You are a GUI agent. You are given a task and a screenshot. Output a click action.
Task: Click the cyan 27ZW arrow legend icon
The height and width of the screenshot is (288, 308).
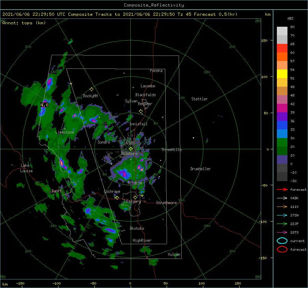pyautogui.click(x=282, y=215)
